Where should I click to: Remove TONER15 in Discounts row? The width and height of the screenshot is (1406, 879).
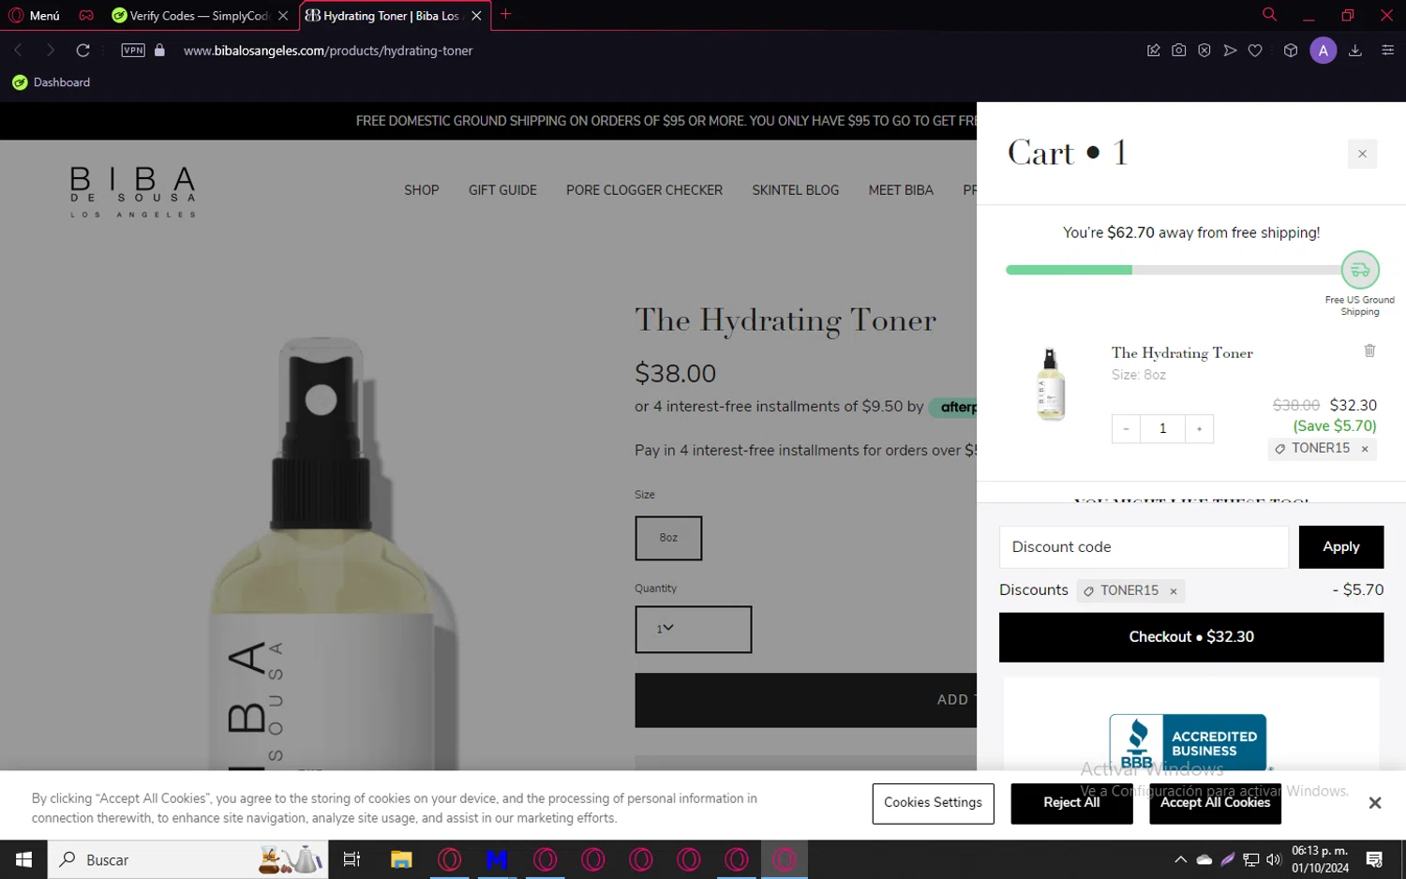tap(1173, 591)
